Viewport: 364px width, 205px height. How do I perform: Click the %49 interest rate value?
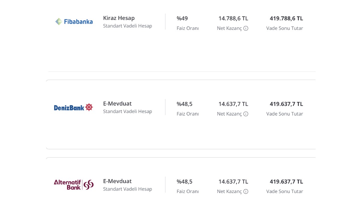coord(182,19)
